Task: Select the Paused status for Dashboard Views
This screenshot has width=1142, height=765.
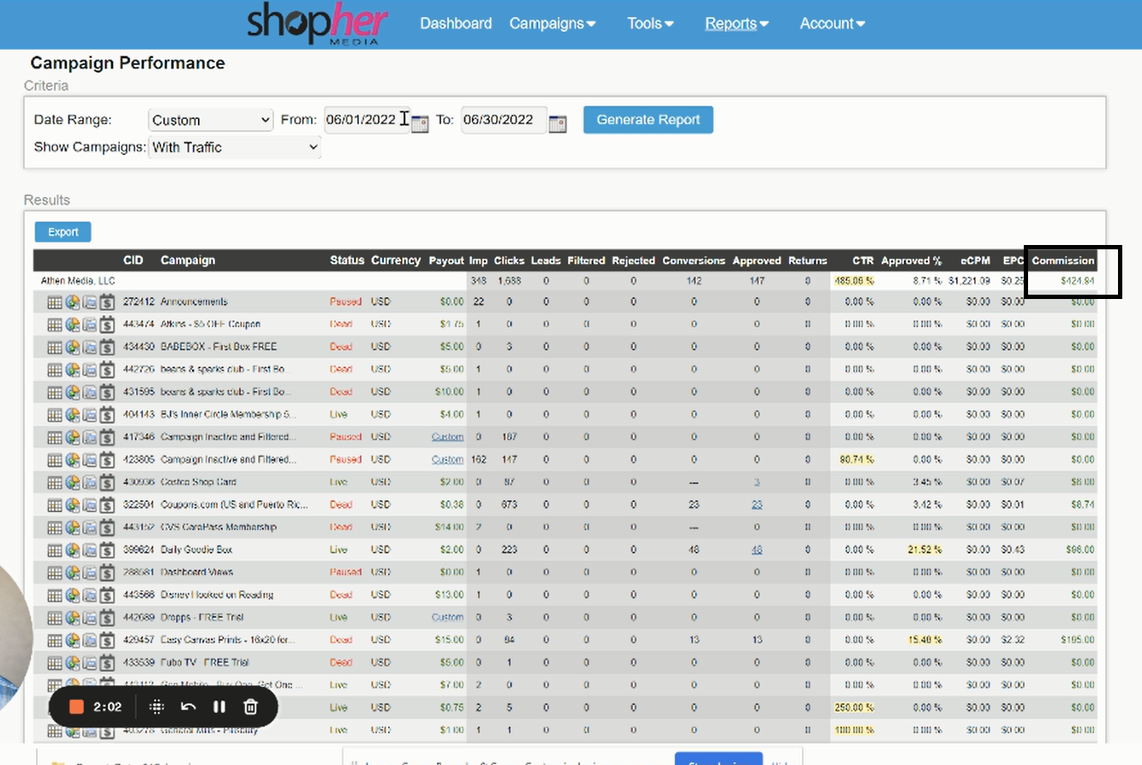Action: point(346,572)
